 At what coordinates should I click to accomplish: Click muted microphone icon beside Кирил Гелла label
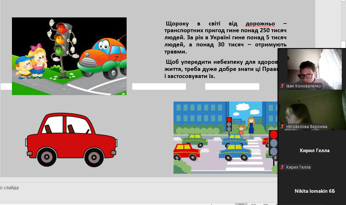[282, 167]
